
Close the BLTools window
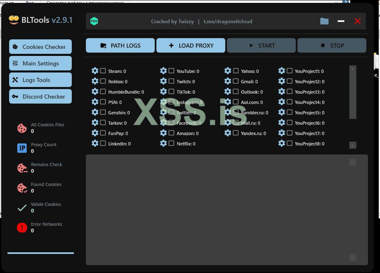pos(358,21)
